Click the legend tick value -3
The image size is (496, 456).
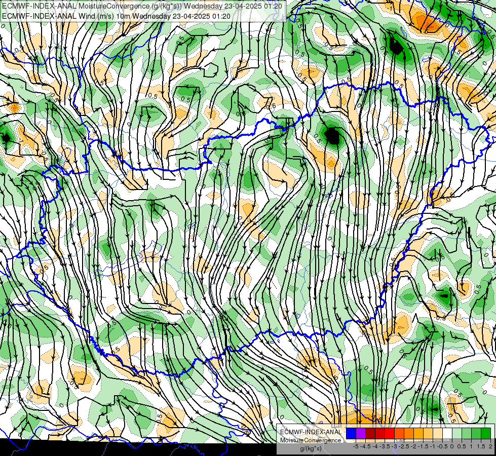coord(395,446)
